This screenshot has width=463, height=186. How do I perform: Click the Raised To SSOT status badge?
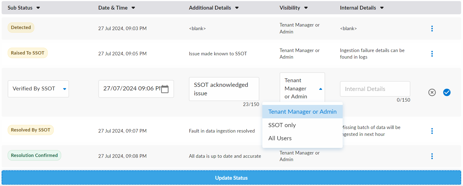coord(28,53)
